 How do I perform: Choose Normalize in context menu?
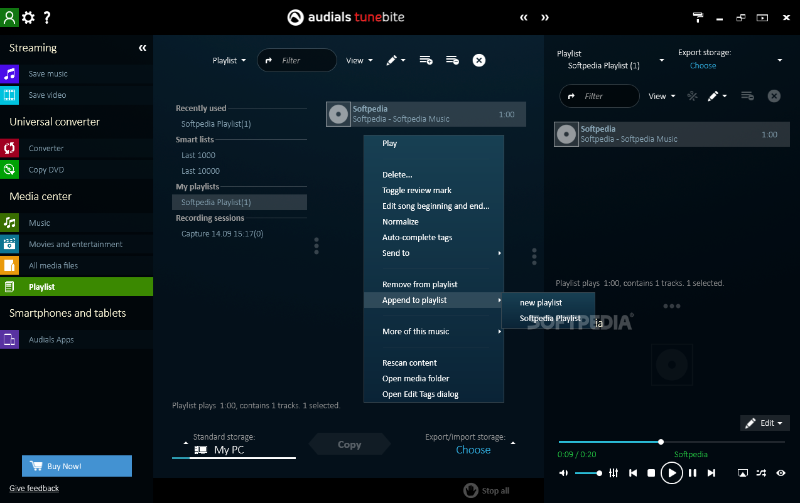pyautogui.click(x=434, y=222)
